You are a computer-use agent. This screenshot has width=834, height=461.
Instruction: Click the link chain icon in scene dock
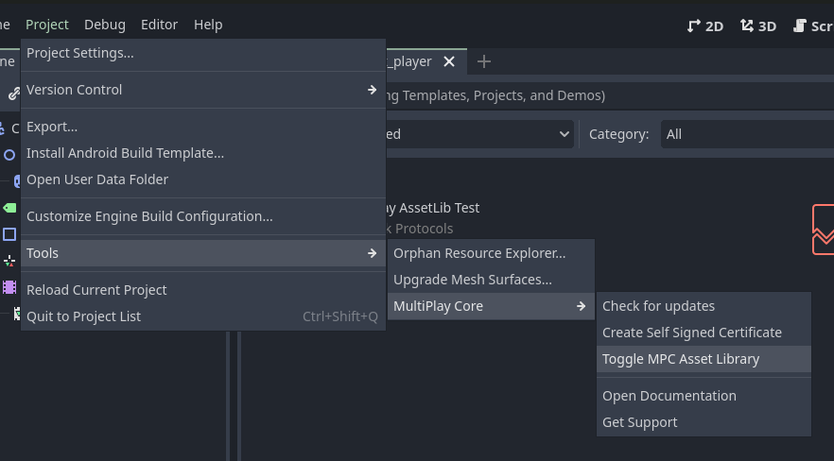[14, 94]
